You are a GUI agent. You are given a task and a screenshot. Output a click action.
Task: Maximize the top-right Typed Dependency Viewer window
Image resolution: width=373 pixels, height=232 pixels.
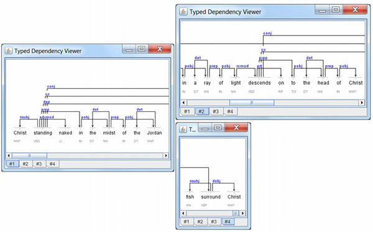(336, 10)
